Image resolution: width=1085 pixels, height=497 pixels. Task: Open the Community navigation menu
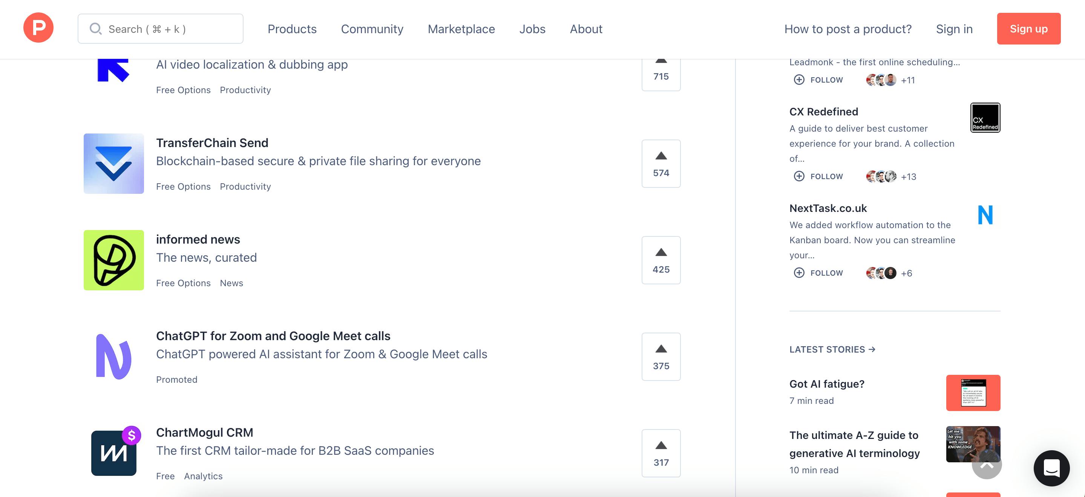(x=372, y=29)
